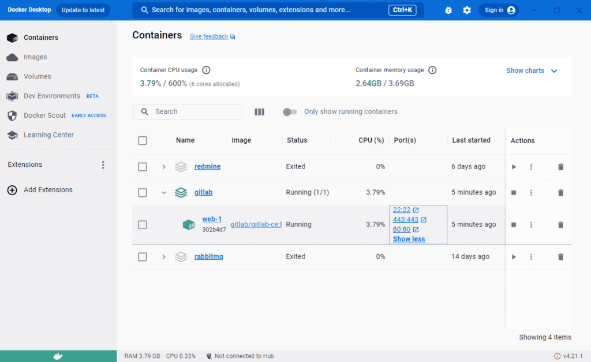The width and height of the screenshot is (591, 362).
Task: Check the rabbitmq row checkbox
Action: pos(143,257)
